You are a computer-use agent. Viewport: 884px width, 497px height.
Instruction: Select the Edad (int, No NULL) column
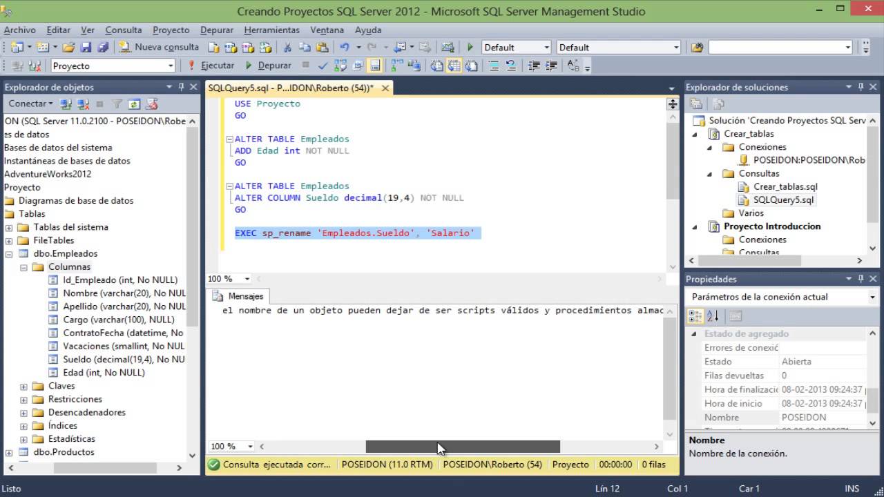coord(104,373)
